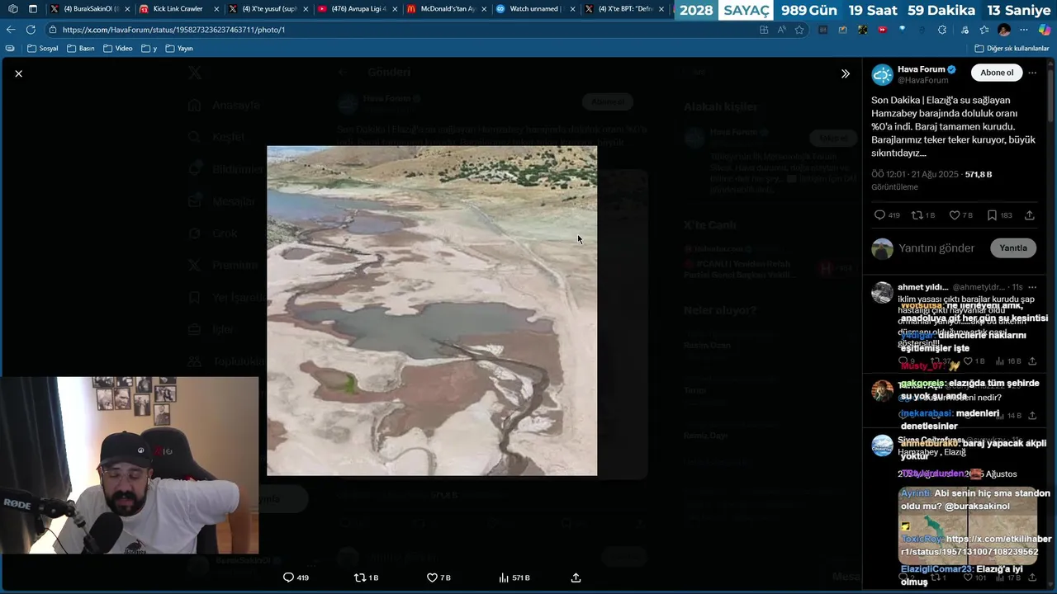Switch to the X'te BPT tab
Image resolution: width=1057 pixels, height=594 pixels.
pos(625,9)
